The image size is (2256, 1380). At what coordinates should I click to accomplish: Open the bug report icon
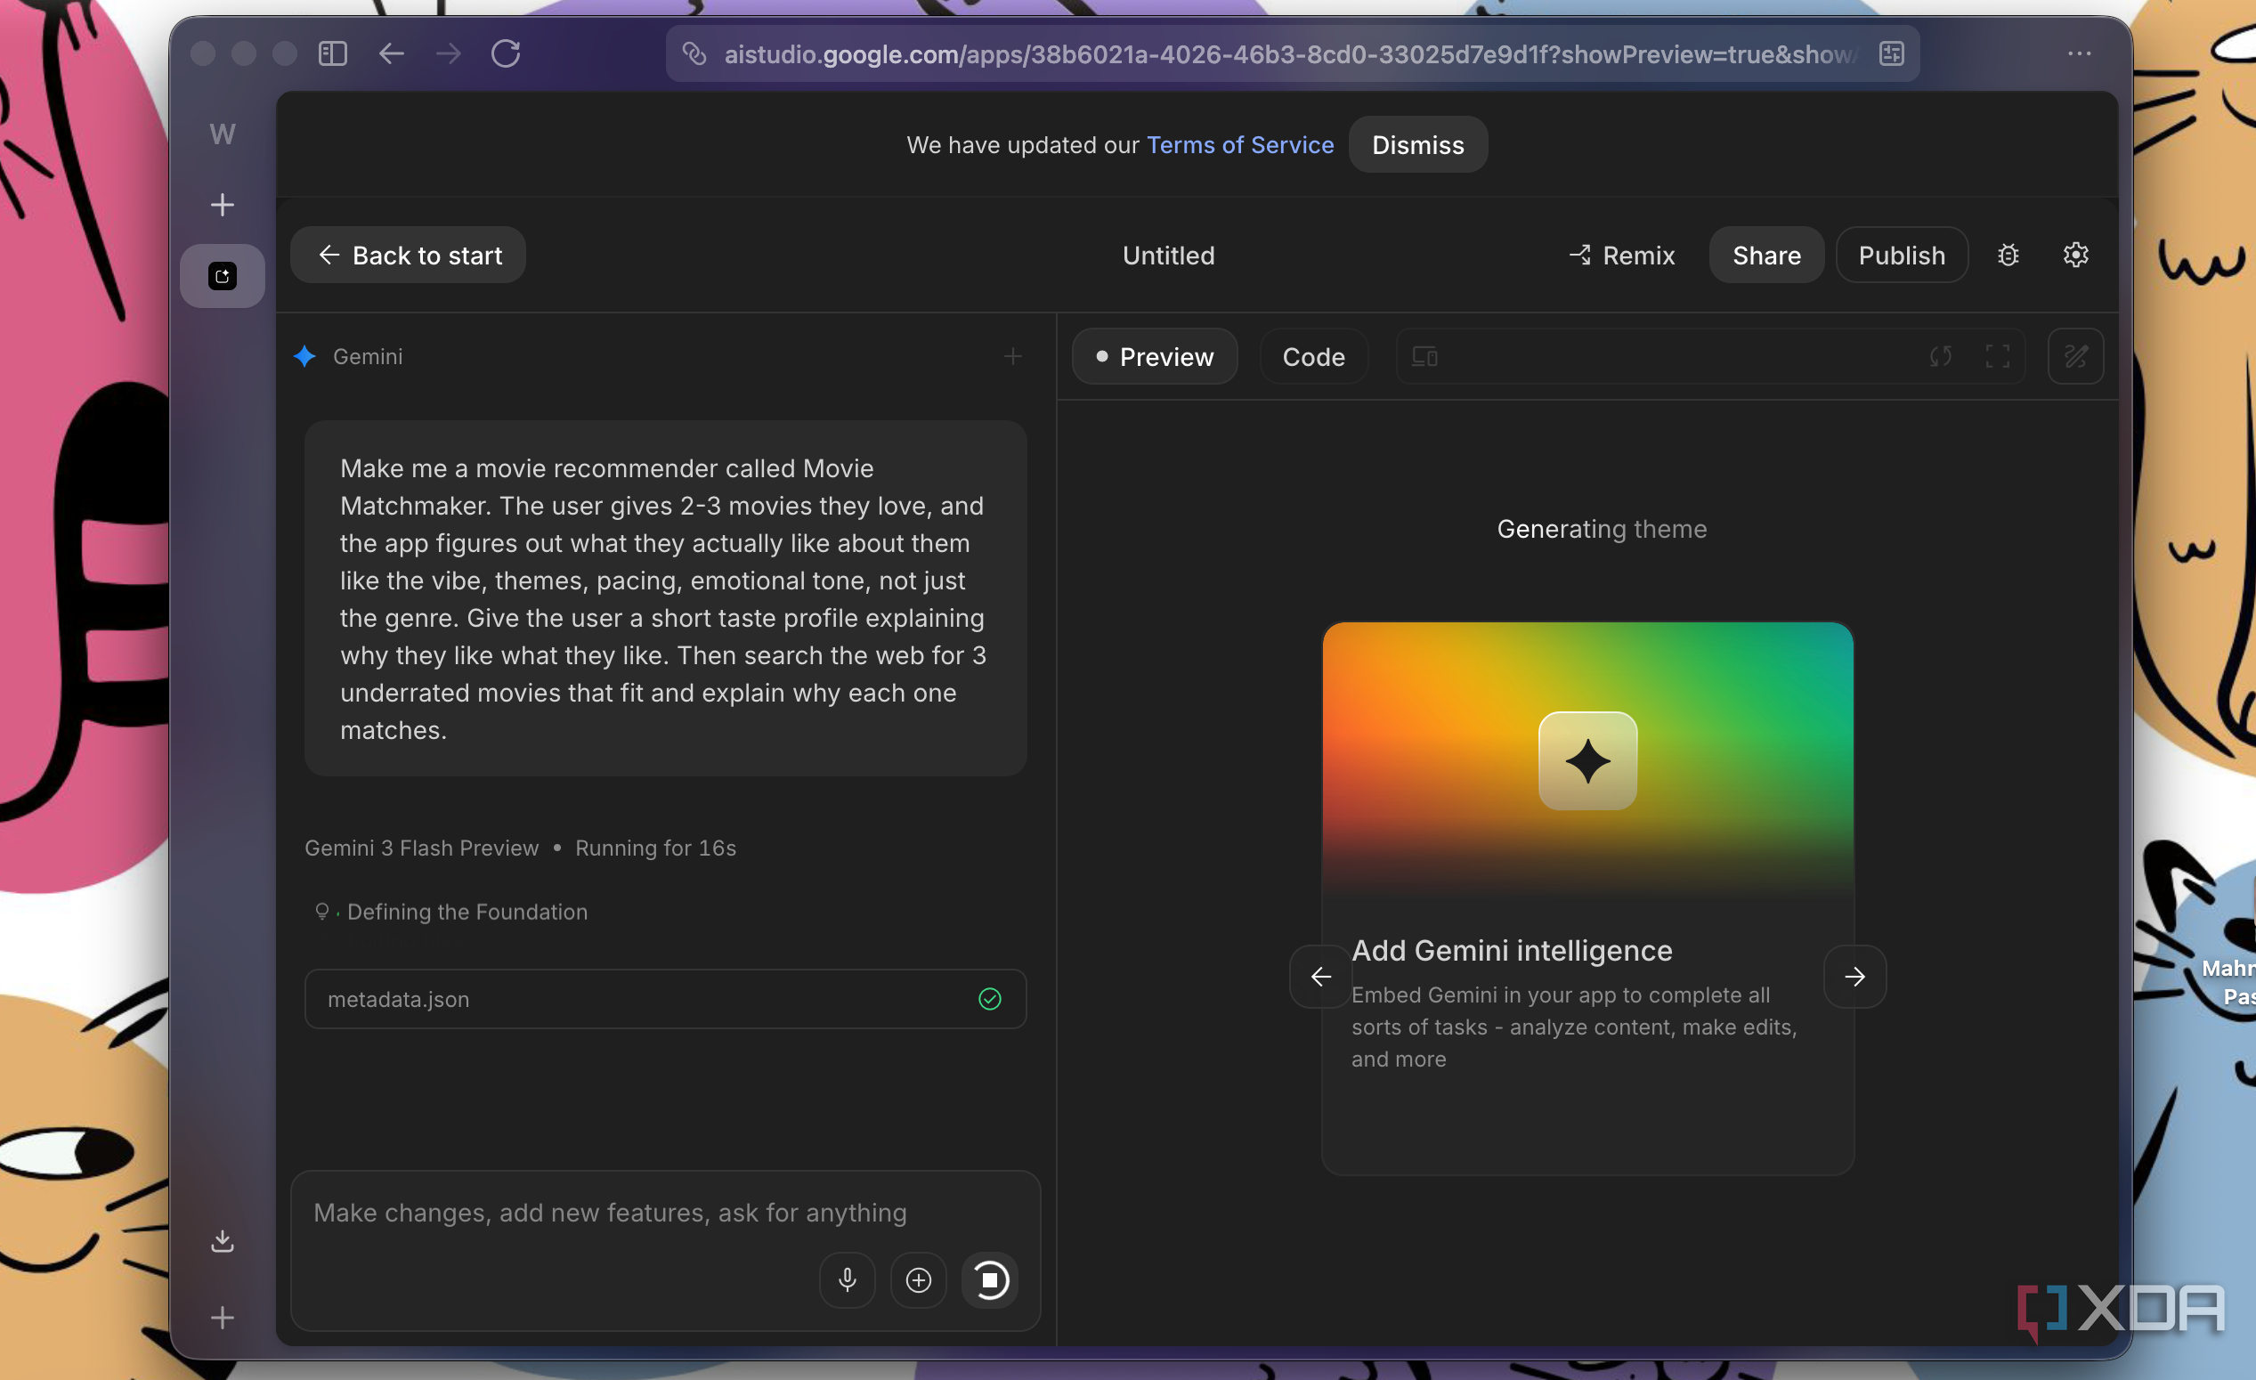click(x=2008, y=255)
